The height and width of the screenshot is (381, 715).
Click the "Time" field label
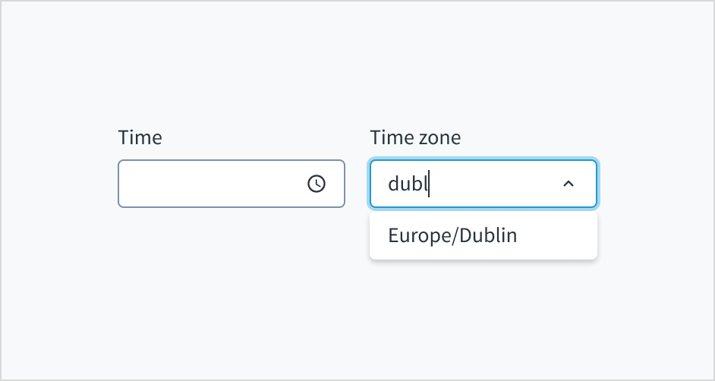(140, 137)
